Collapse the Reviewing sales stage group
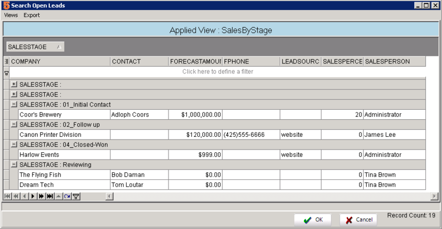The image size is (442, 229). coord(14,164)
